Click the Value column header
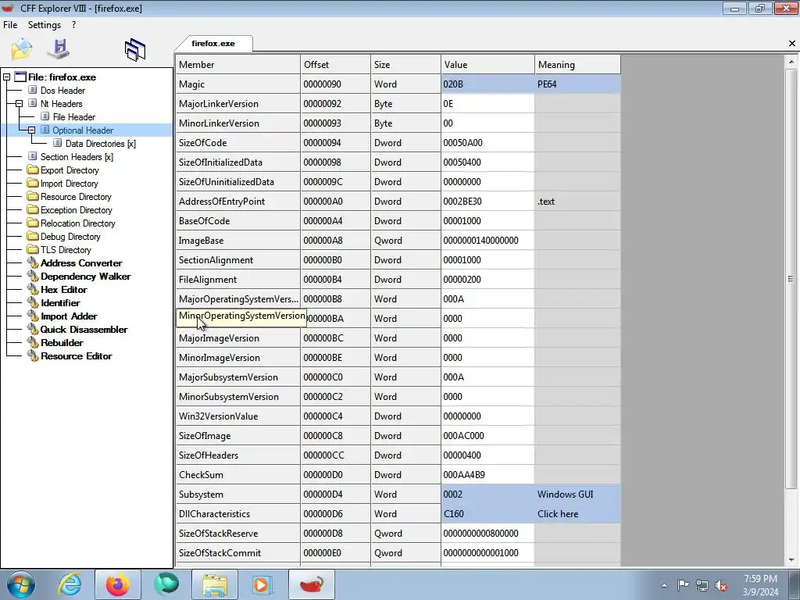The height and width of the screenshot is (600, 800). coord(487,64)
